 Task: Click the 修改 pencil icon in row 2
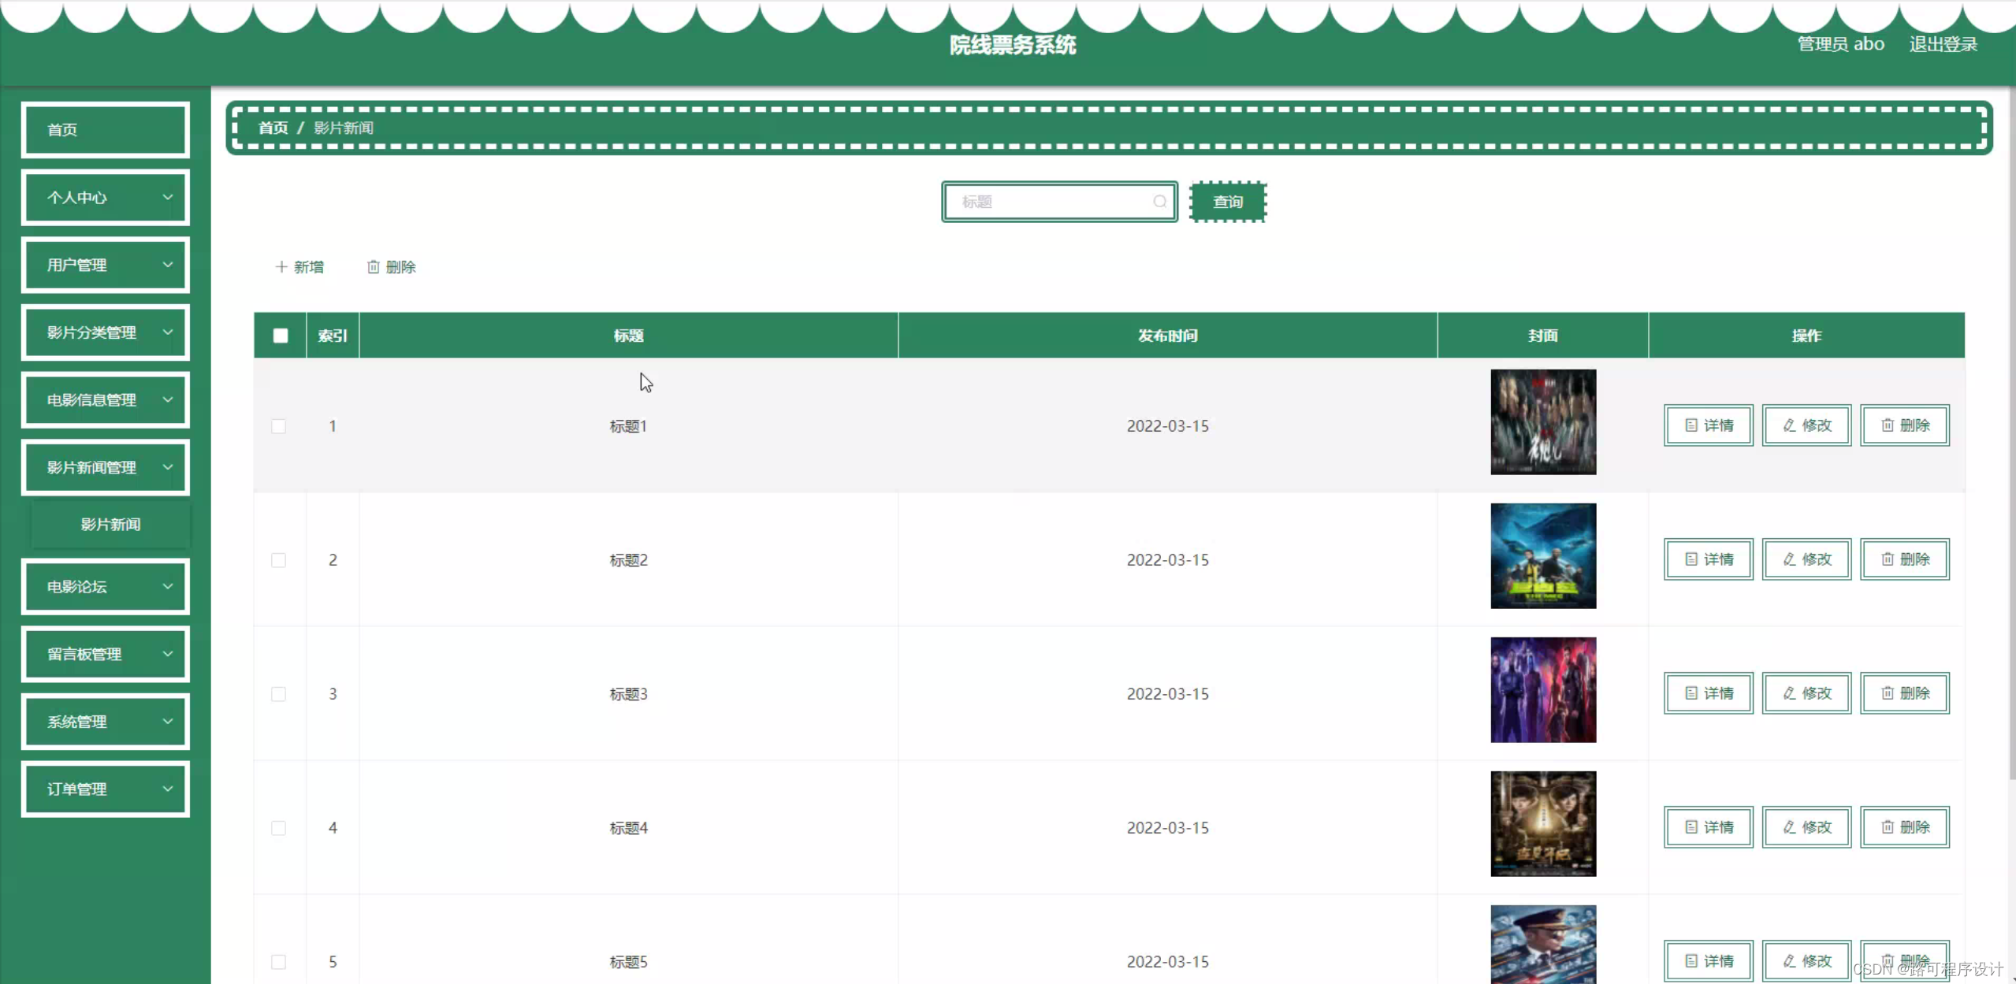[1790, 559]
